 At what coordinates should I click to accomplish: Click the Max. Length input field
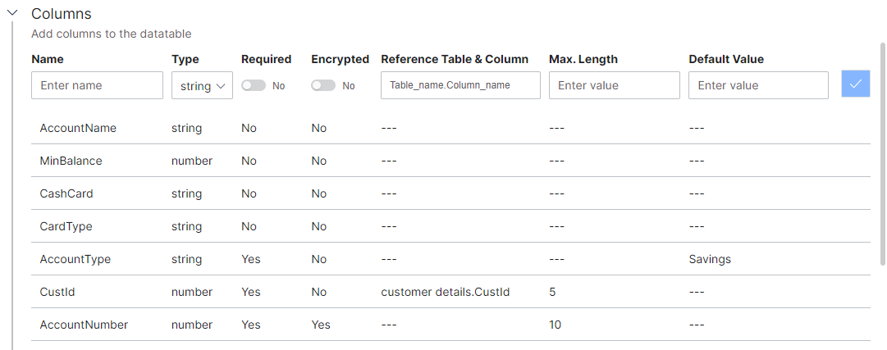[614, 85]
